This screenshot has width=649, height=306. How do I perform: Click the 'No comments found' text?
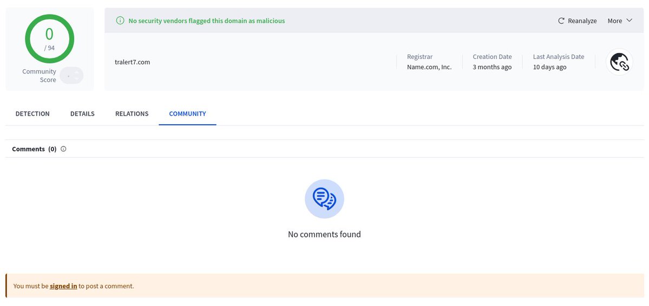coord(325,234)
